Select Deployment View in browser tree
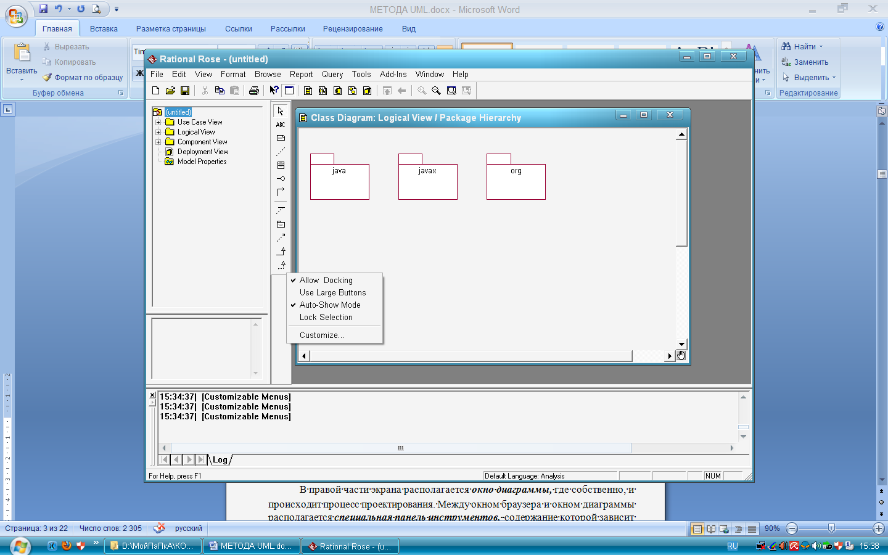 coord(203,152)
